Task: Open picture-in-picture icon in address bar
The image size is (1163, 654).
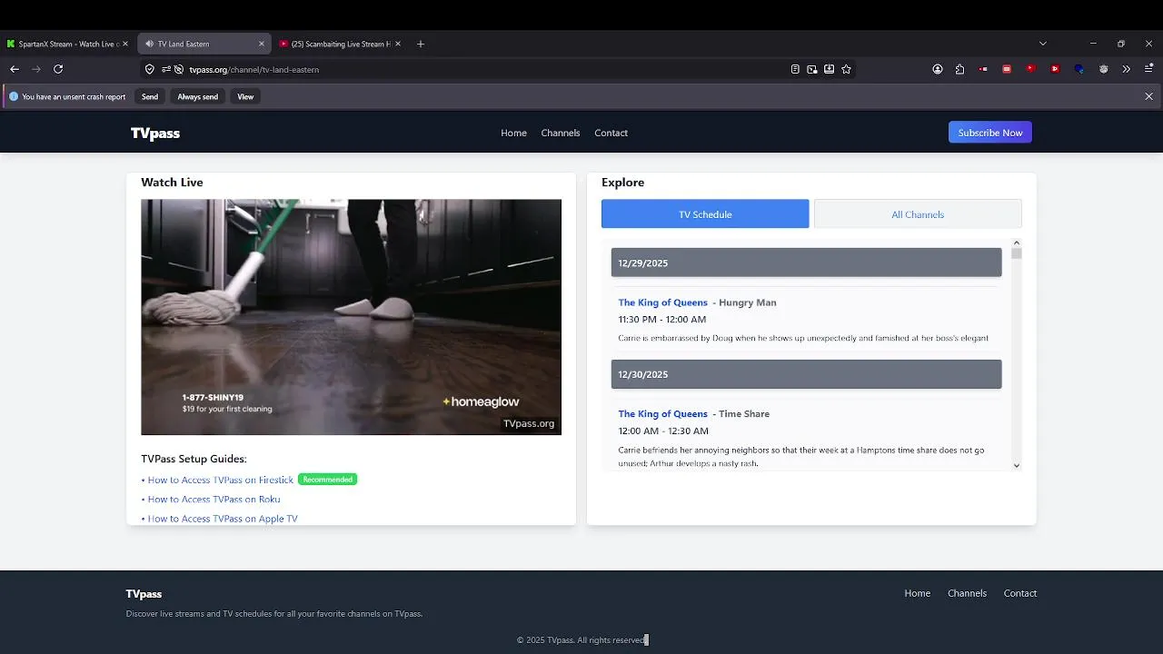Action: pos(812,69)
